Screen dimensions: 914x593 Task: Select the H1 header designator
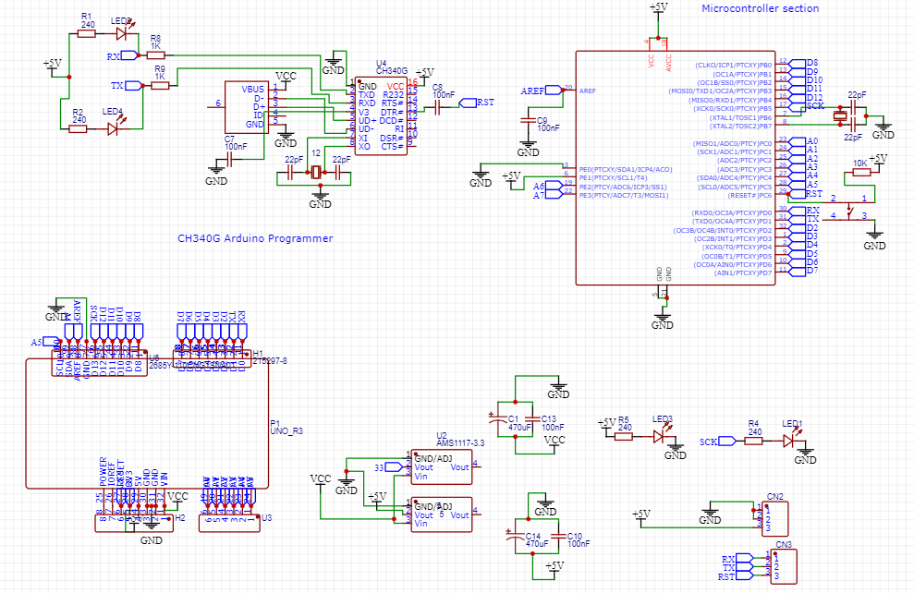click(258, 353)
